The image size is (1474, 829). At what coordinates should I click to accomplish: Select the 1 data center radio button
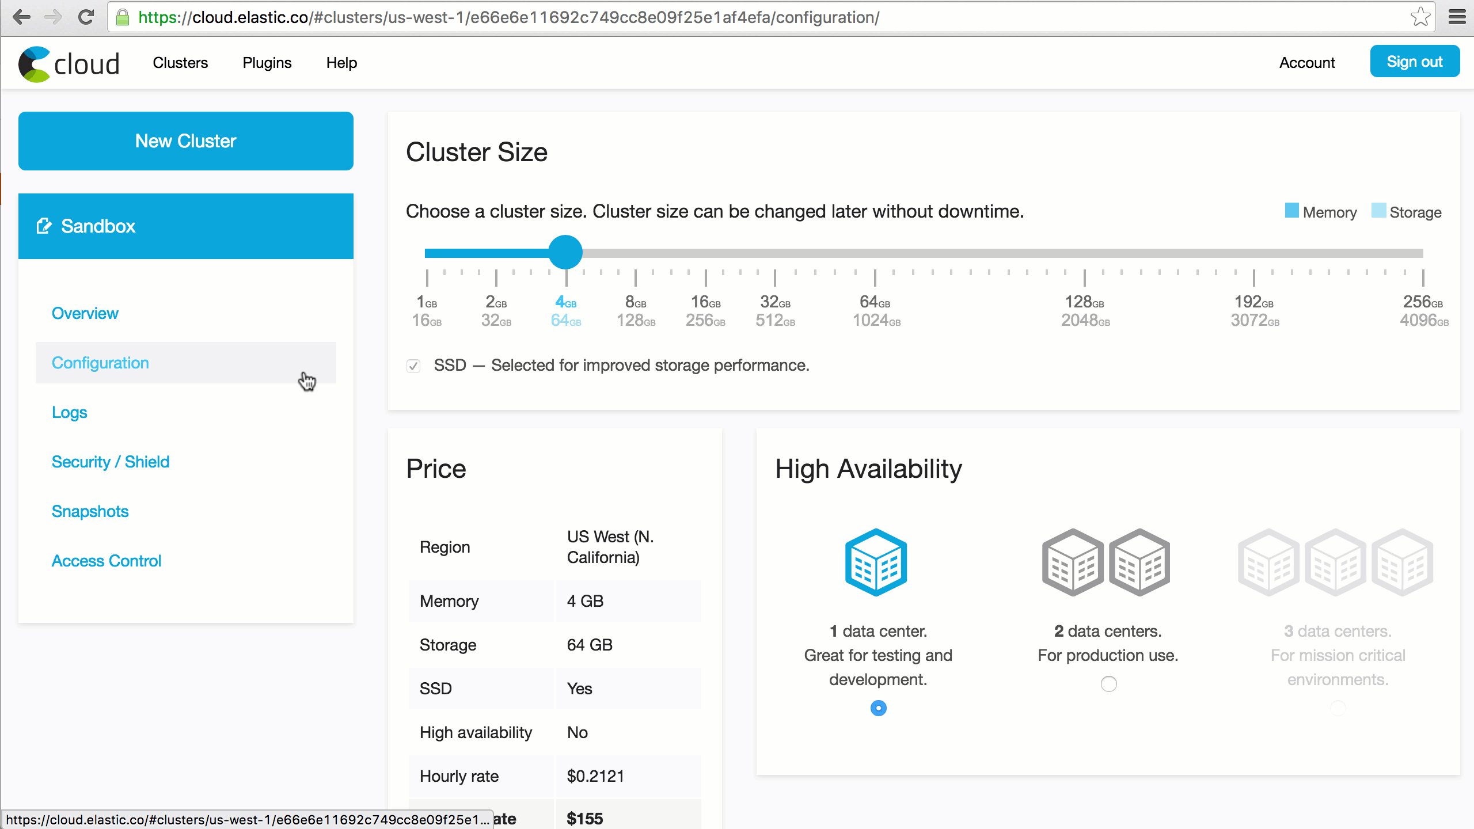(879, 706)
